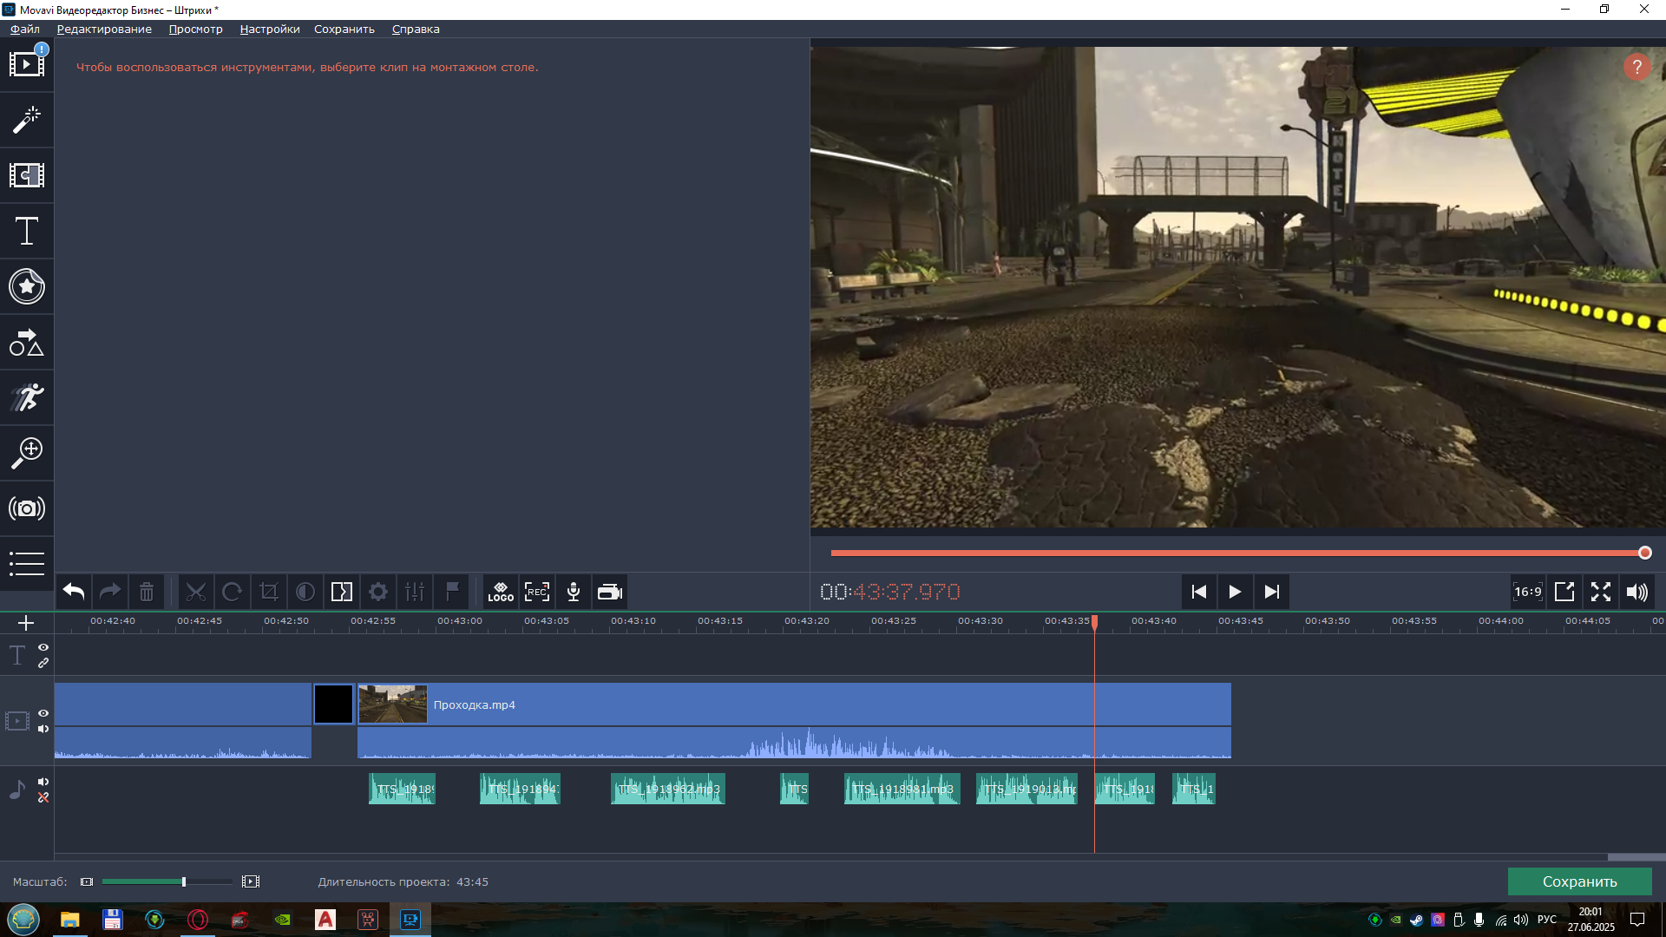The width and height of the screenshot is (1666, 937).
Task: Open the callouts shapes tool
Action: (x=27, y=342)
